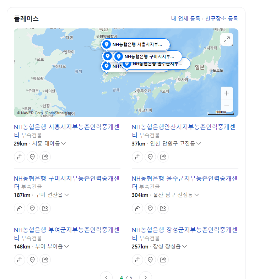Viewport: 259px width, 279px height.
Task: Zoom out on the map
Action: tap(227, 106)
